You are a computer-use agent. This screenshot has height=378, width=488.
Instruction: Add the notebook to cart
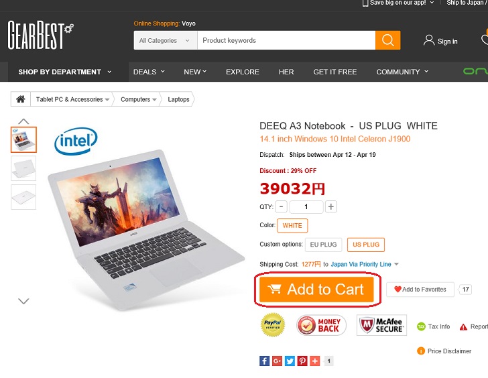(316, 290)
